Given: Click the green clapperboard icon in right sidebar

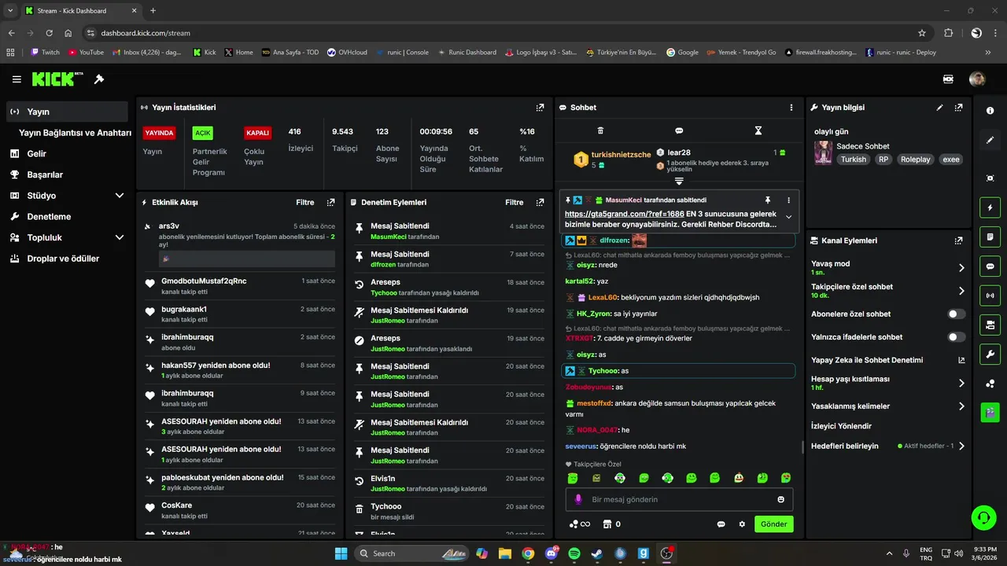Looking at the screenshot, I should pyautogui.click(x=990, y=412).
